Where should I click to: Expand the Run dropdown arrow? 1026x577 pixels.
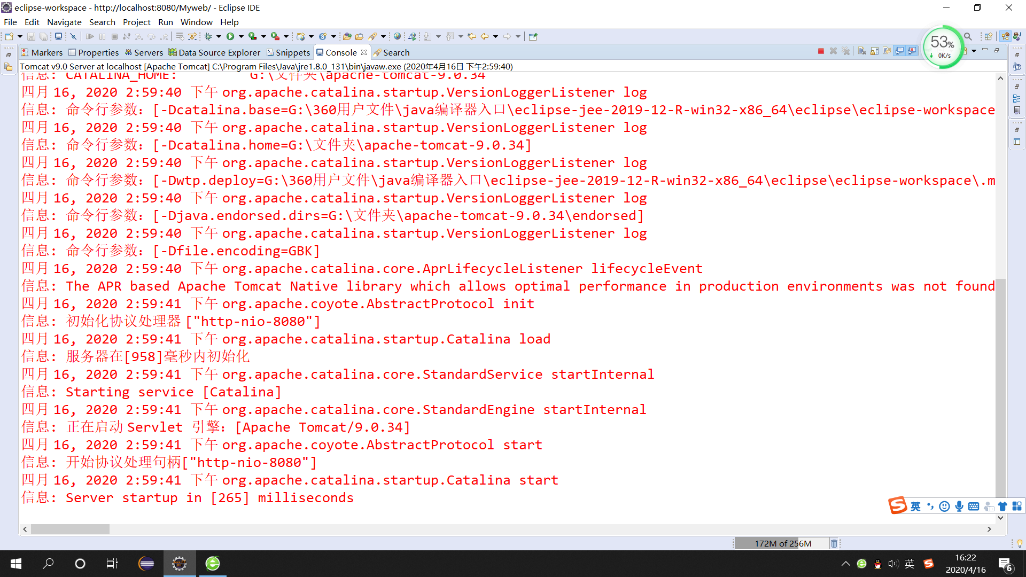click(241, 36)
